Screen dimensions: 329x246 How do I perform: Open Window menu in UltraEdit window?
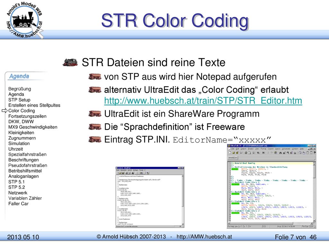click(x=295, y=149)
